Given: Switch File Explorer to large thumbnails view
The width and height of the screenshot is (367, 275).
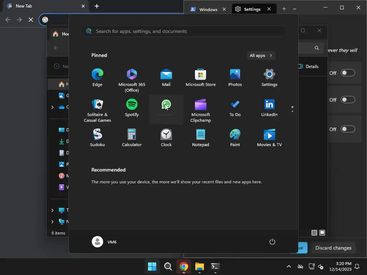Looking at the screenshot, I should [x=322, y=233].
